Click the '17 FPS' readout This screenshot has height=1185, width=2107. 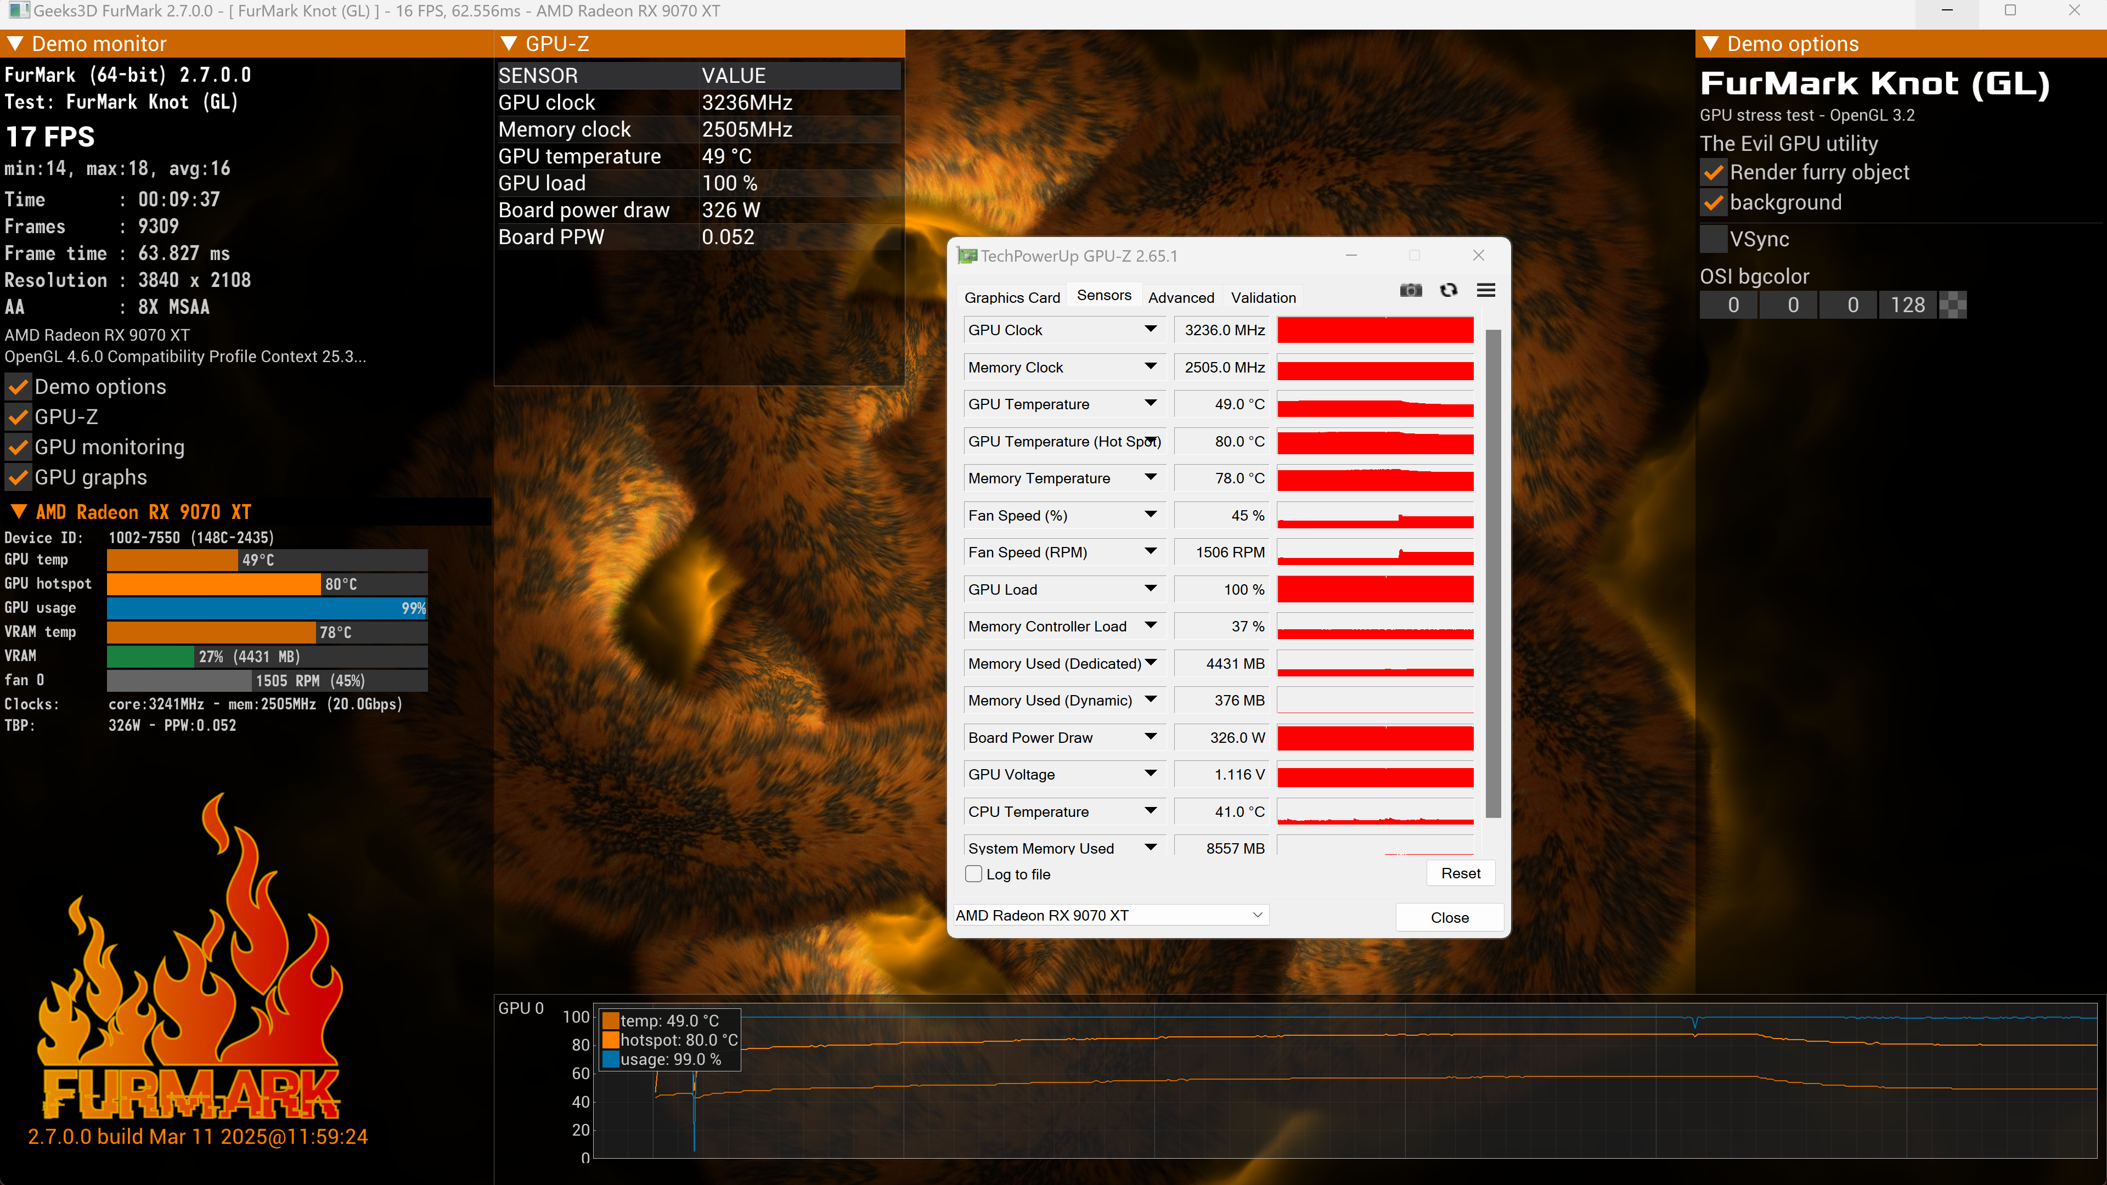[x=50, y=137]
